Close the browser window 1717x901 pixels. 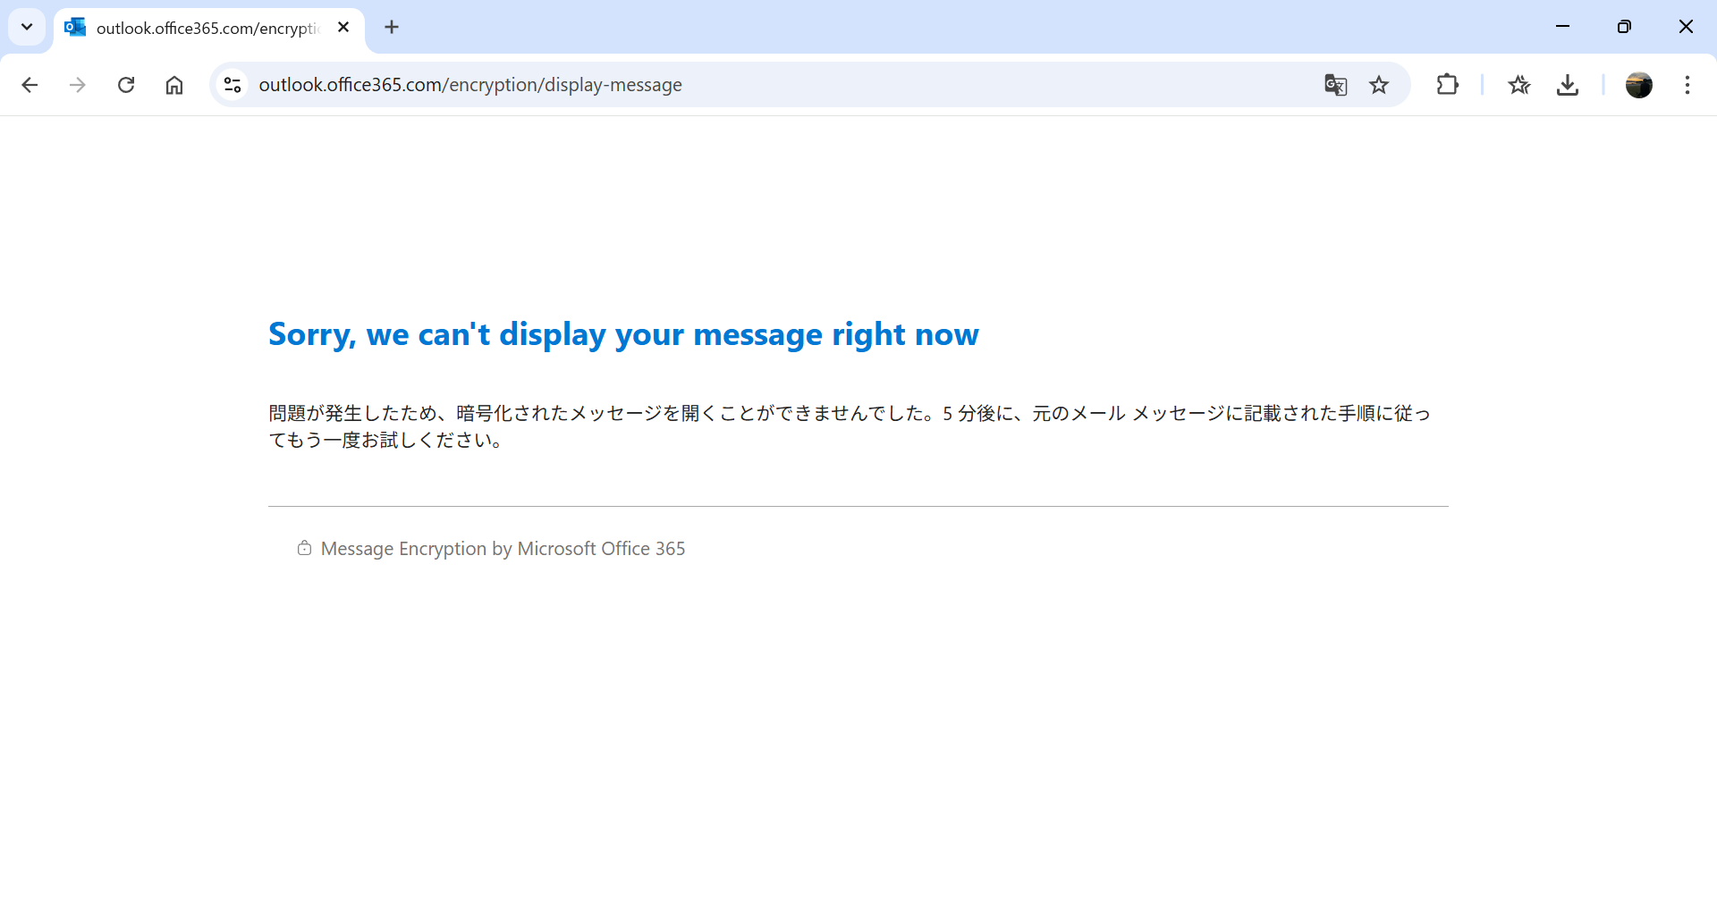(x=1686, y=27)
